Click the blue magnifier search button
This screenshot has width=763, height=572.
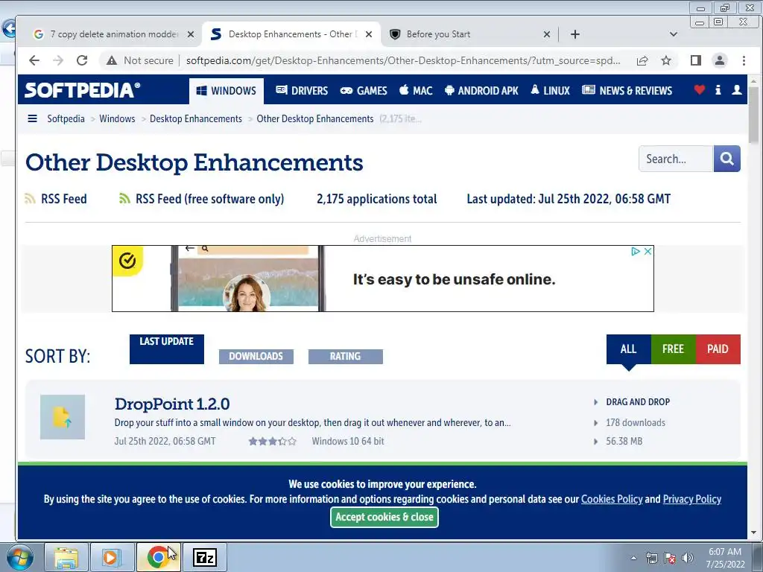coord(727,159)
